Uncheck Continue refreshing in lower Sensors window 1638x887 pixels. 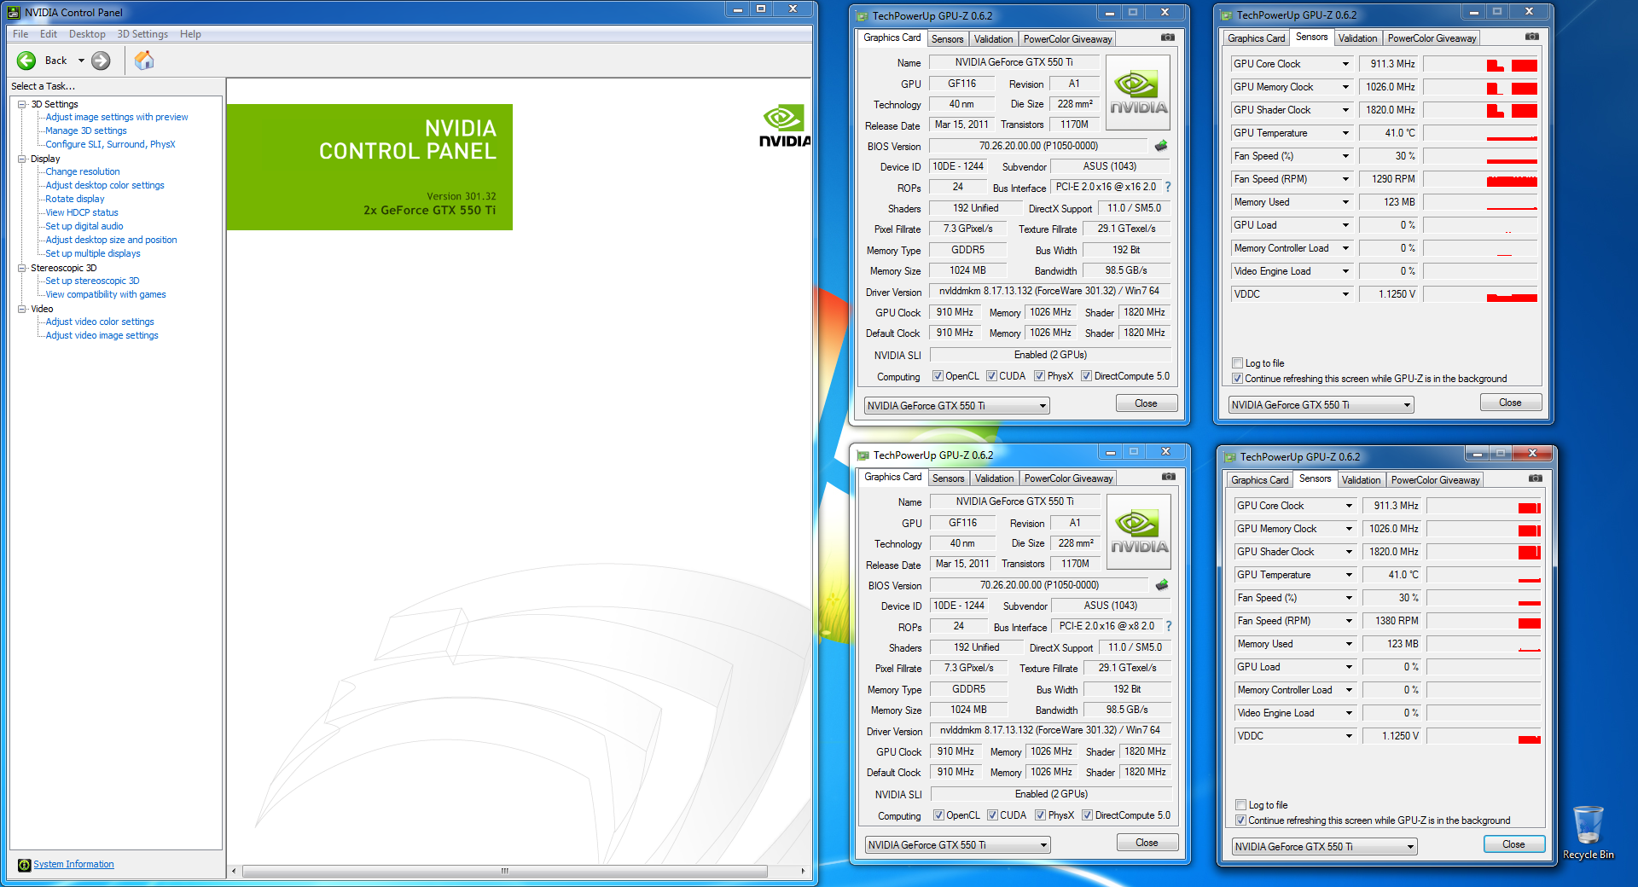point(1241,820)
